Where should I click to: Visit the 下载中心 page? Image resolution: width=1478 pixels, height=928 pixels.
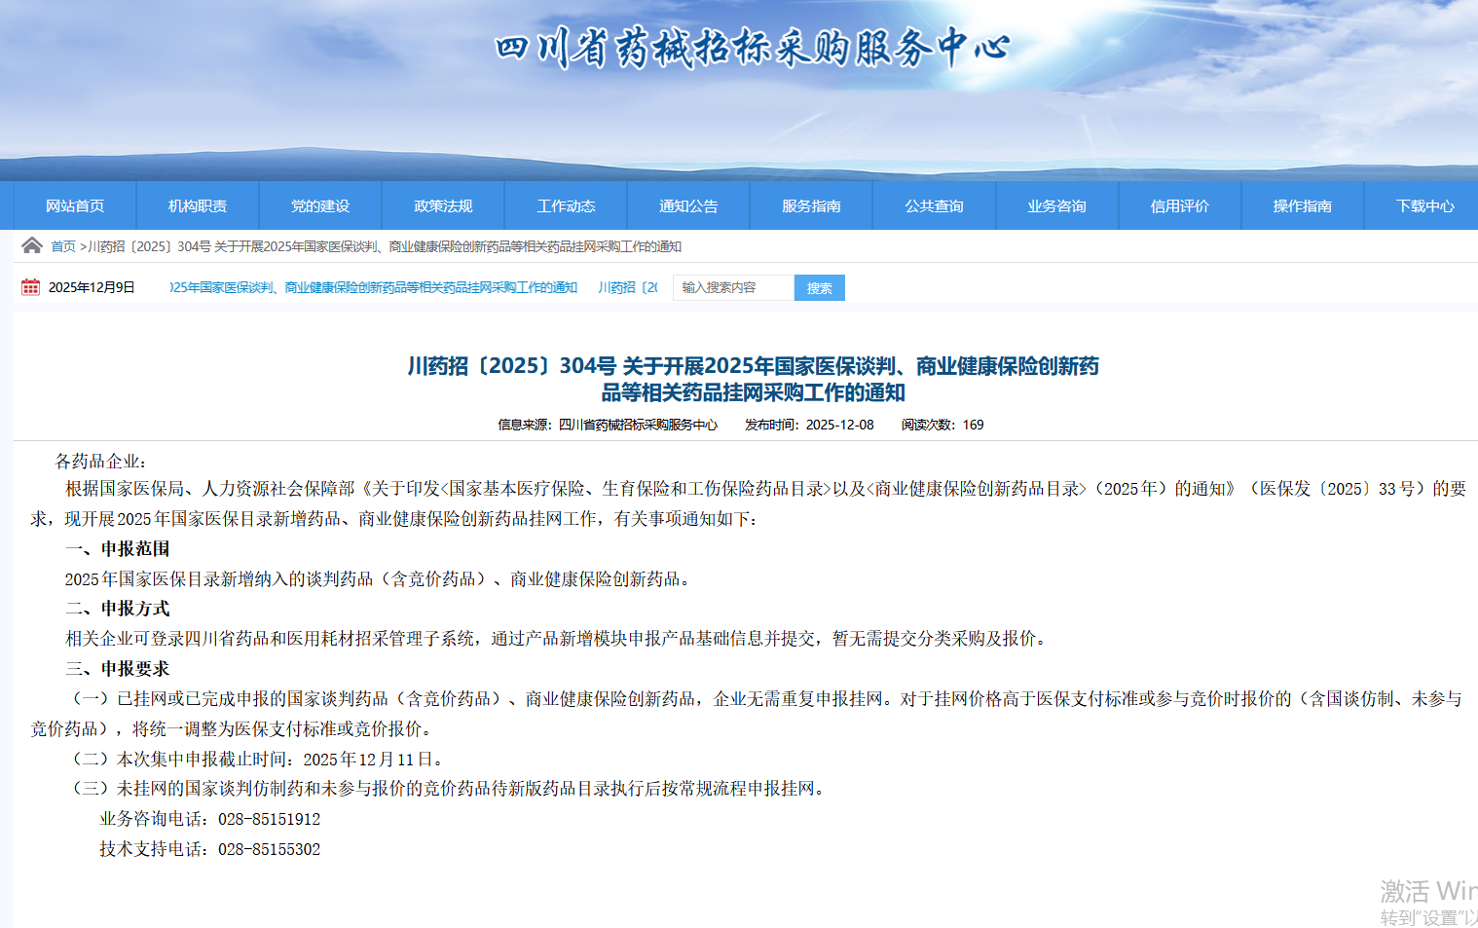point(1424,206)
